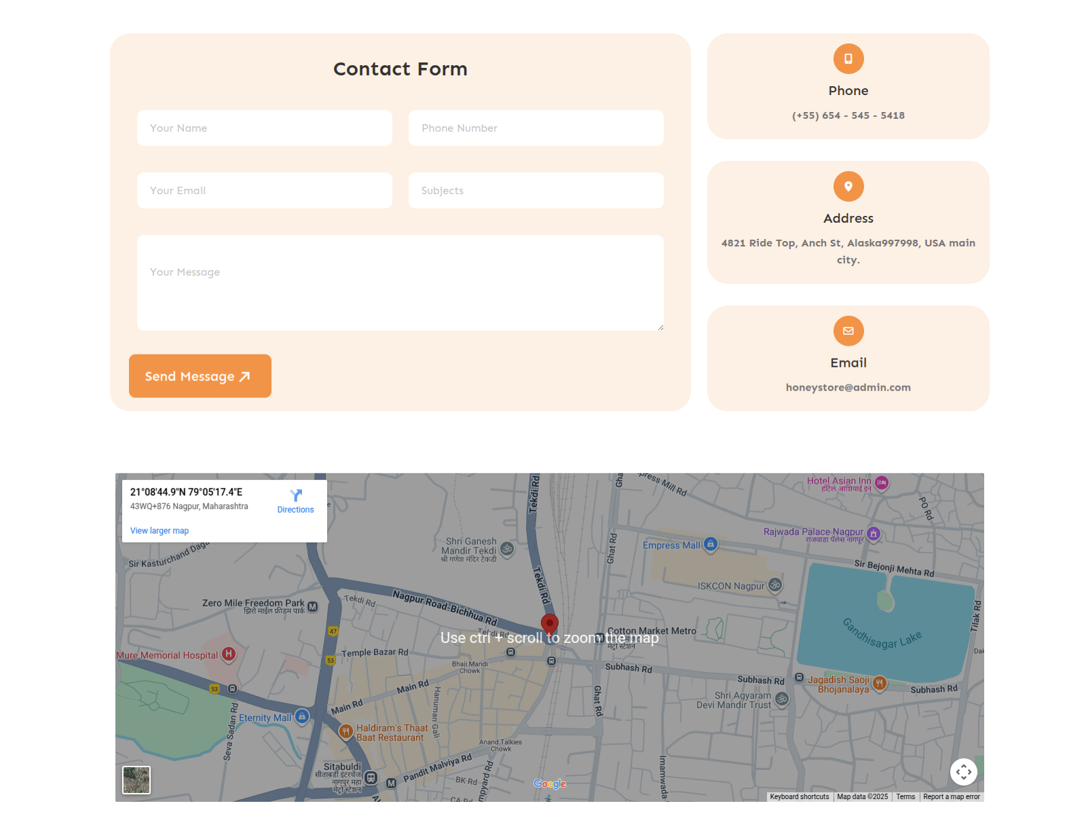This screenshot has height=829, width=1086.
Task: Click Mure Memorial Hospital marker icon
Action: coord(229,654)
